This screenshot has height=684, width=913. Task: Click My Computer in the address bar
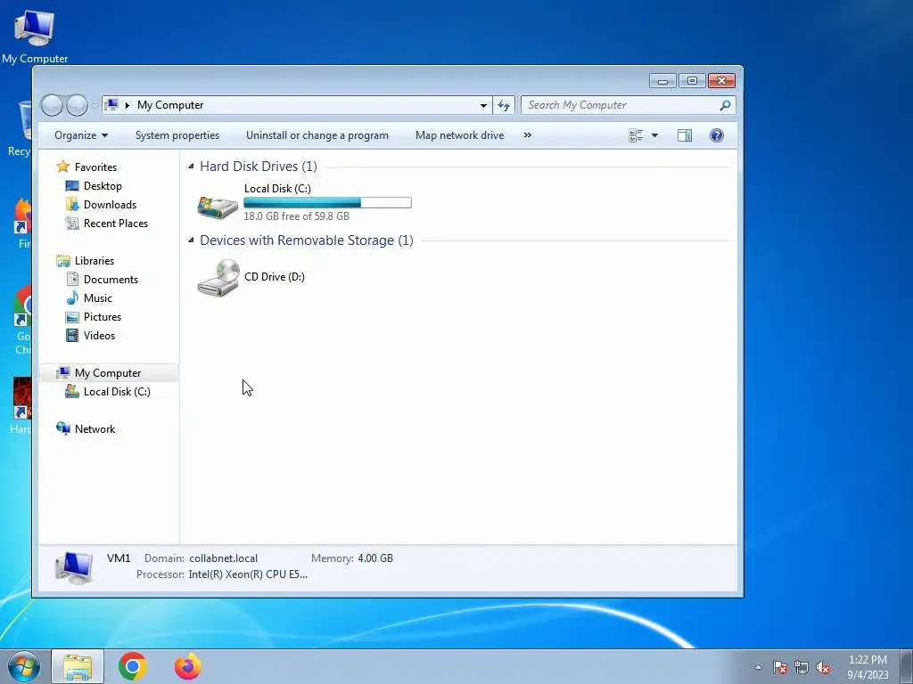coord(170,105)
